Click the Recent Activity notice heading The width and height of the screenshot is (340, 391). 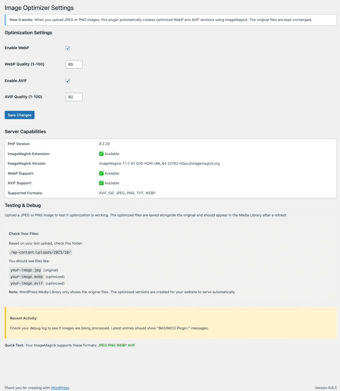[x=24, y=318]
